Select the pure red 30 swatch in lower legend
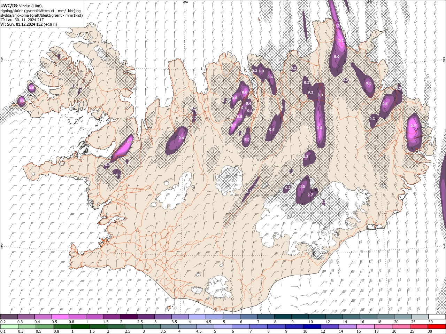The height and width of the screenshot is (334, 446). pyautogui.click(x=437, y=326)
